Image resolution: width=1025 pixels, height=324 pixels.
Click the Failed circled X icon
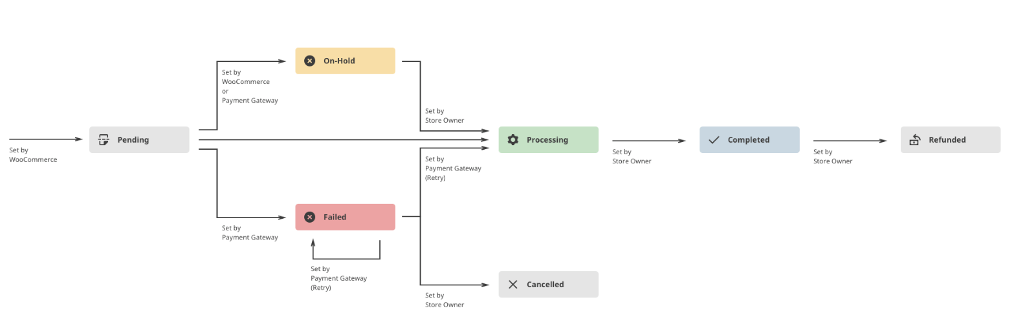(x=310, y=217)
